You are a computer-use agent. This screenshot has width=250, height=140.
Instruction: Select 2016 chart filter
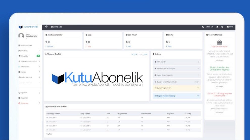(x=140, y=54)
